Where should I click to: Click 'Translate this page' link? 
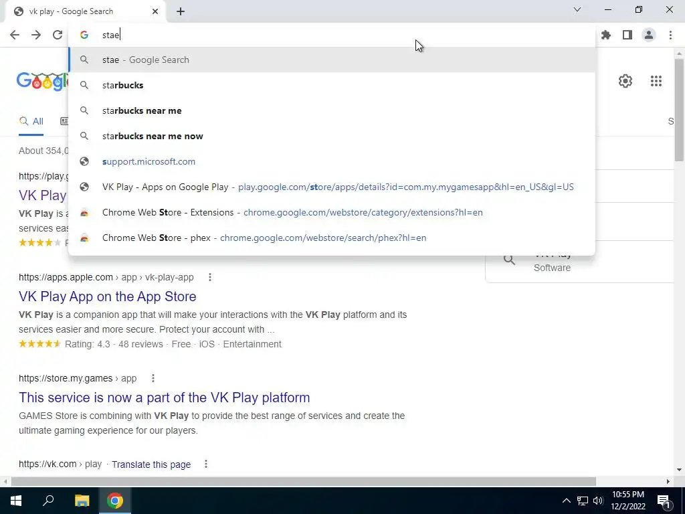click(151, 464)
